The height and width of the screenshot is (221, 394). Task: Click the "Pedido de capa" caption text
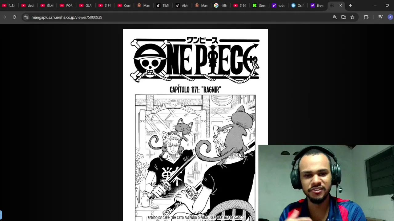[x=195, y=218]
